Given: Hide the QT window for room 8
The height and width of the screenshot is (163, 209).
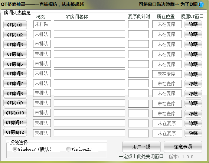Looking at the screenshot, I should (x=193, y=94).
